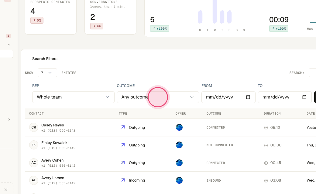
Task: Sort the table by Outcome column header
Action: 214,114
